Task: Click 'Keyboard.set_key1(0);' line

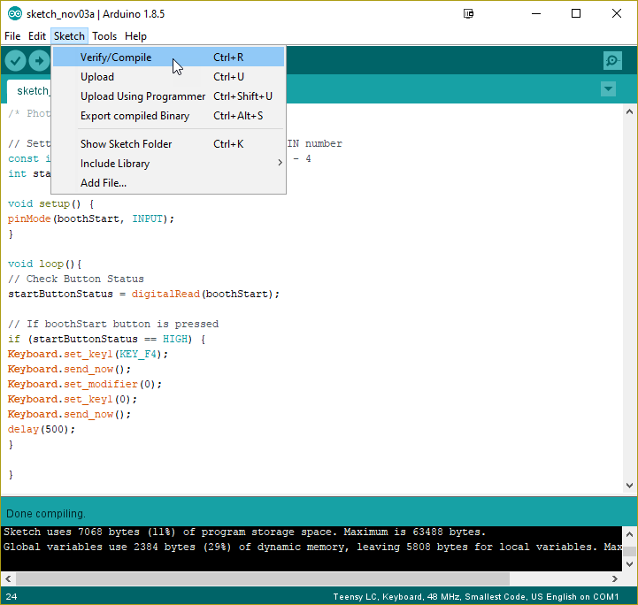Action: click(x=72, y=399)
